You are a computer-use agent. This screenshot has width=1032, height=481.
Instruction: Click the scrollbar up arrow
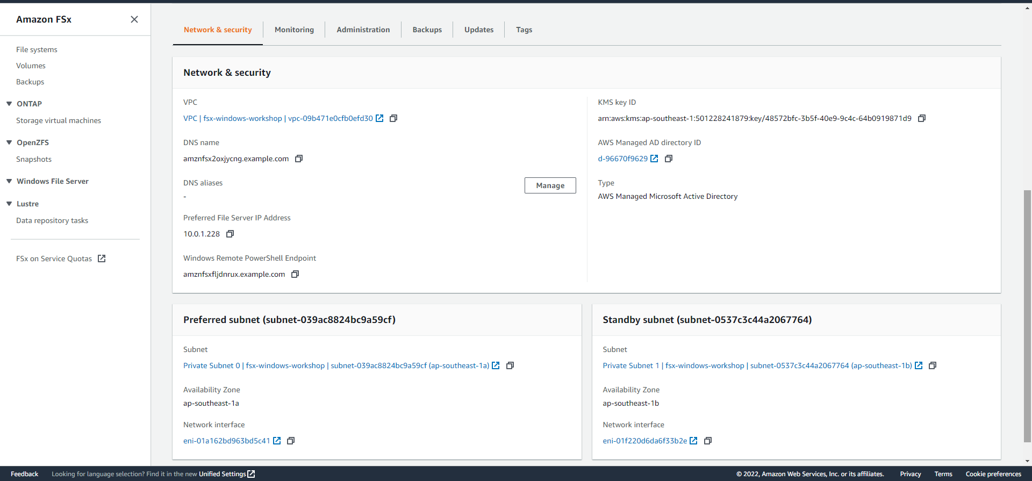(1027, 8)
